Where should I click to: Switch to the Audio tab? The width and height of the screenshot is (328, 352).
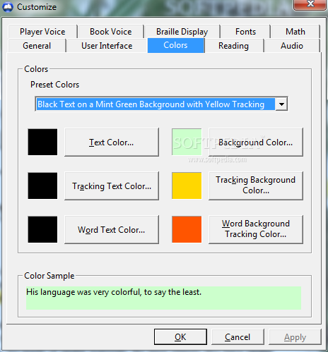(x=292, y=46)
